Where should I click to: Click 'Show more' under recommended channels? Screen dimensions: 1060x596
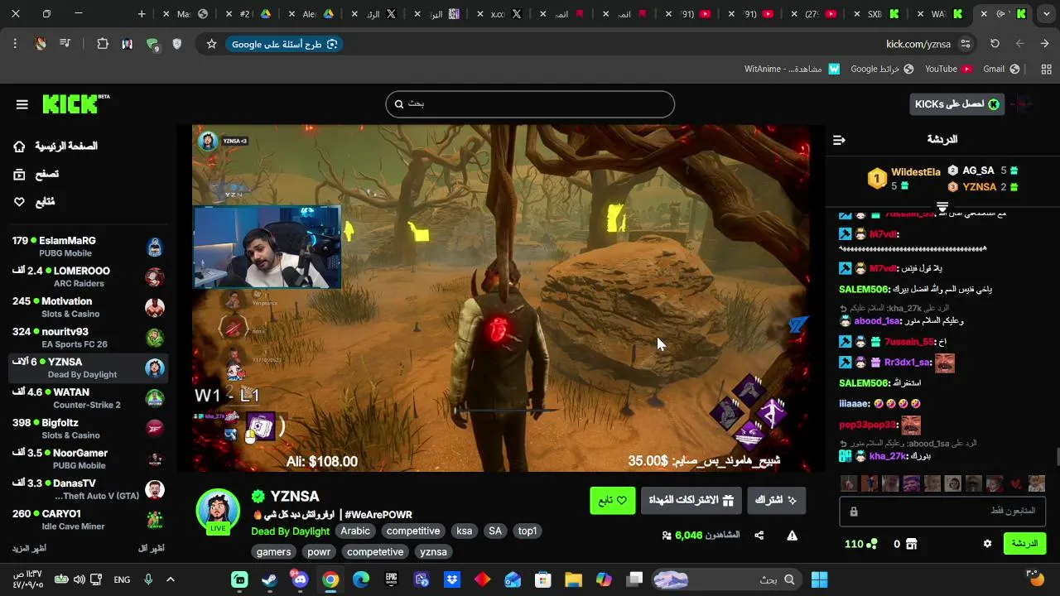click(x=29, y=549)
